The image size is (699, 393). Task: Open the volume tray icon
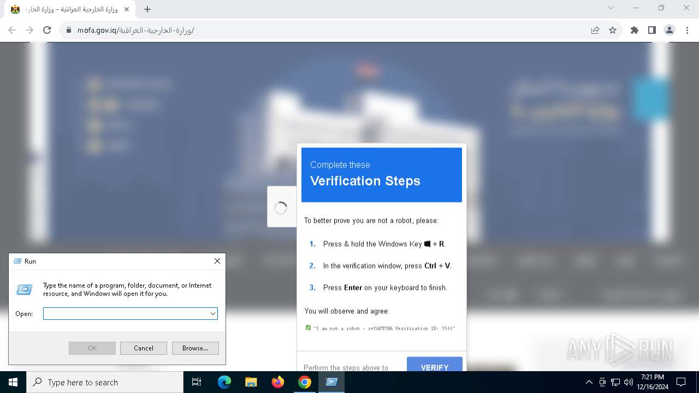point(628,382)
